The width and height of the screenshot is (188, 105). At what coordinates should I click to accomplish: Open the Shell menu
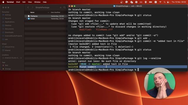[18, 2]
